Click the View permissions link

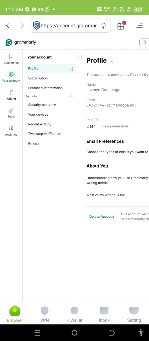(115, 126)
